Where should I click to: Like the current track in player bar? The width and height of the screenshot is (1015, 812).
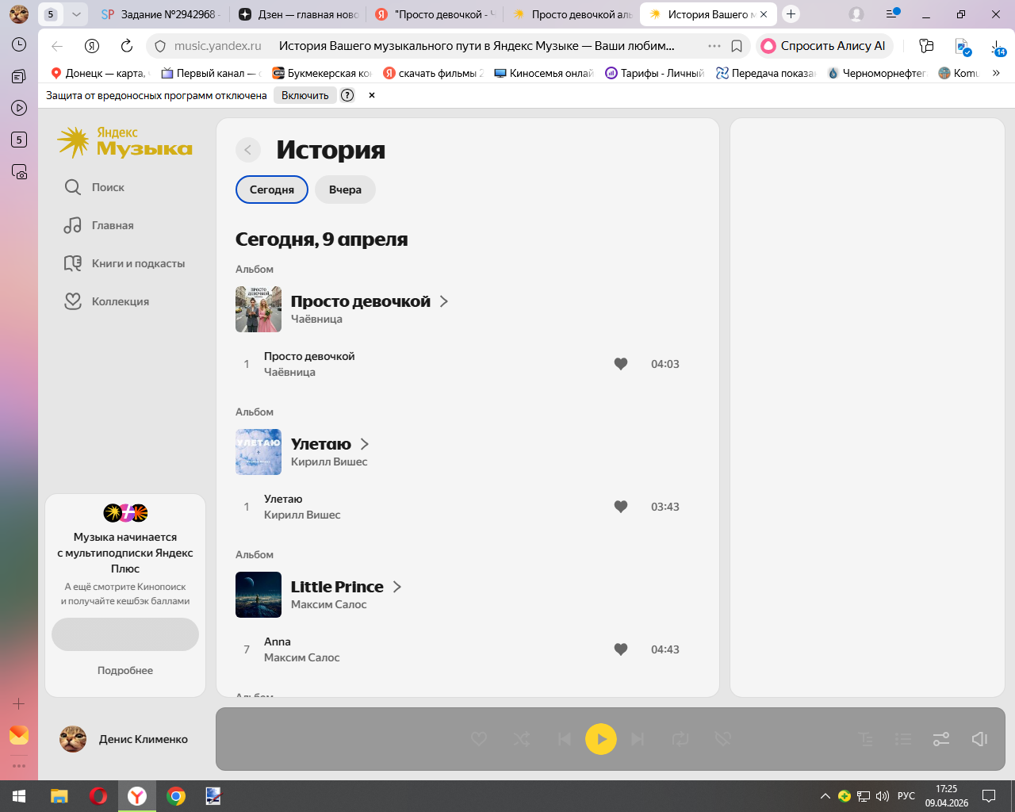point(479,739)
